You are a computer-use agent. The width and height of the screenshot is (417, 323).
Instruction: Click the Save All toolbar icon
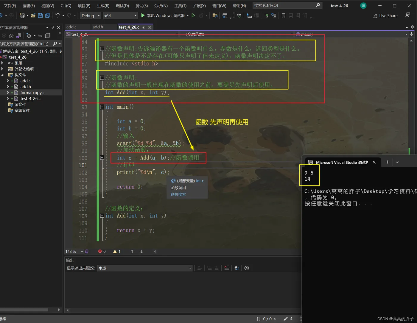[47, 15]
